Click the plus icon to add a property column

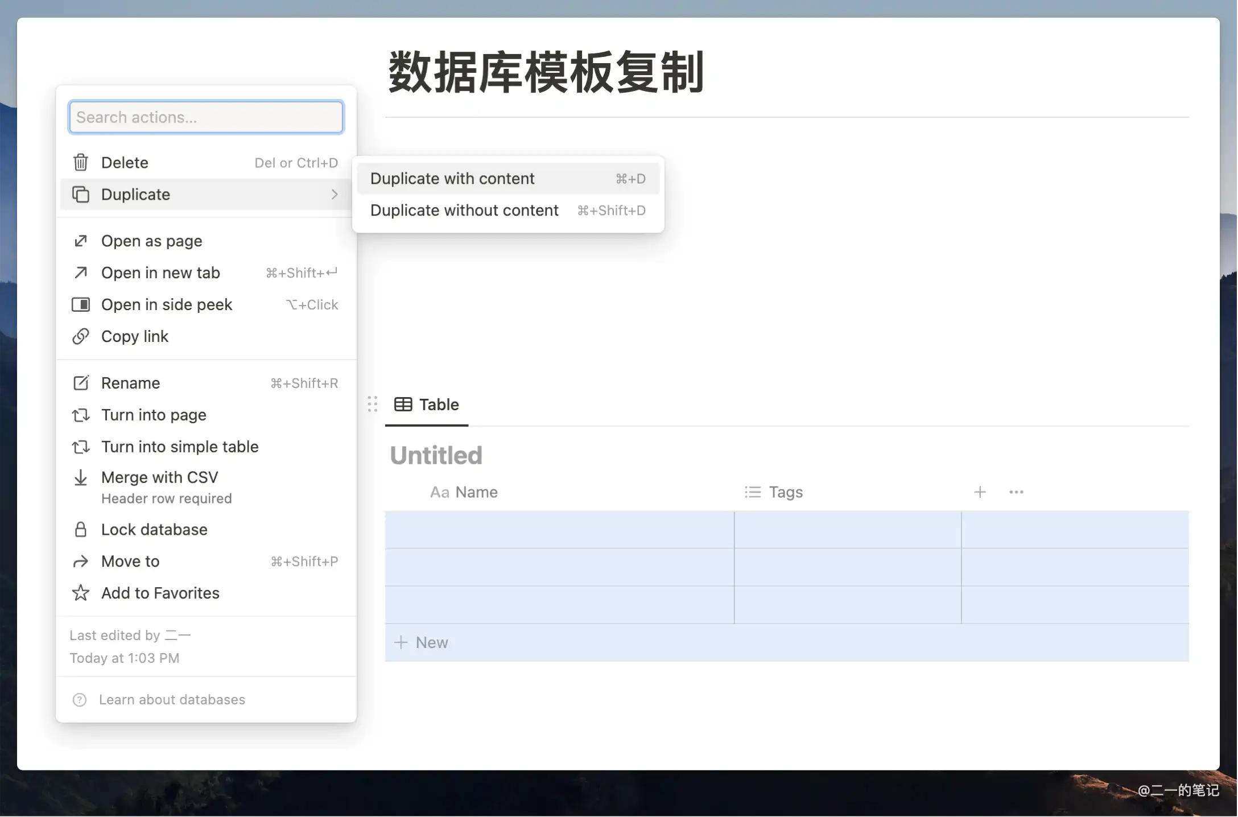[980, 492]
